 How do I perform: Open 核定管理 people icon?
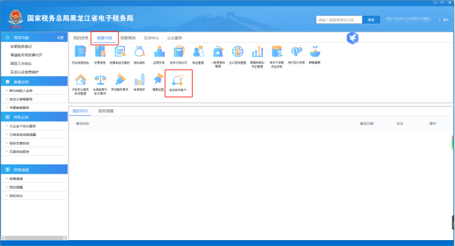(199, 52)
